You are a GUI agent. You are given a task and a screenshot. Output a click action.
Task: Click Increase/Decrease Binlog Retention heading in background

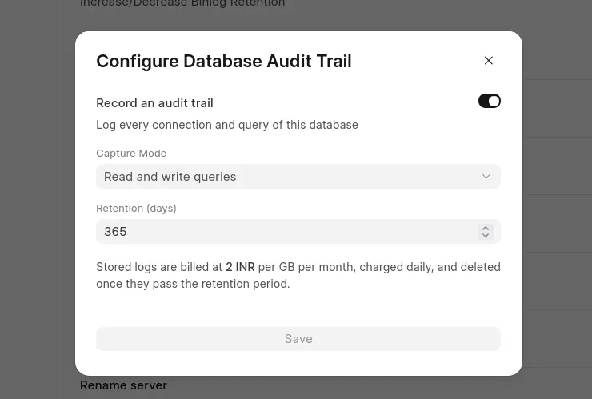[x=182, y=3]
